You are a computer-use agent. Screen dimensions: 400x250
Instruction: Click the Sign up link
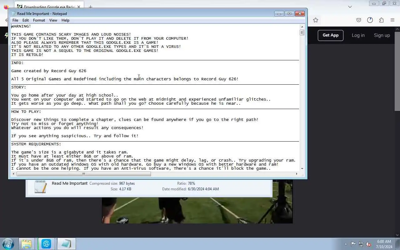pyautogui.click(x=382, y=35)
